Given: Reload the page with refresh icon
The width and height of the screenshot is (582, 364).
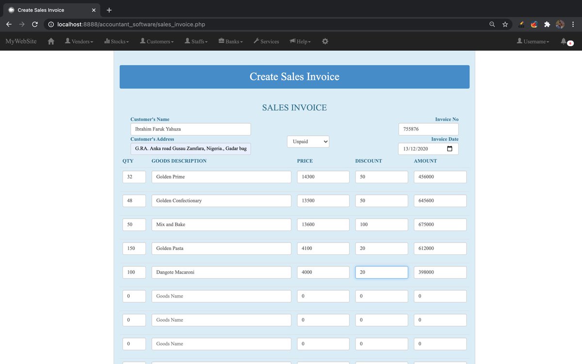Looking at the screenshot, I should [35, 24].
